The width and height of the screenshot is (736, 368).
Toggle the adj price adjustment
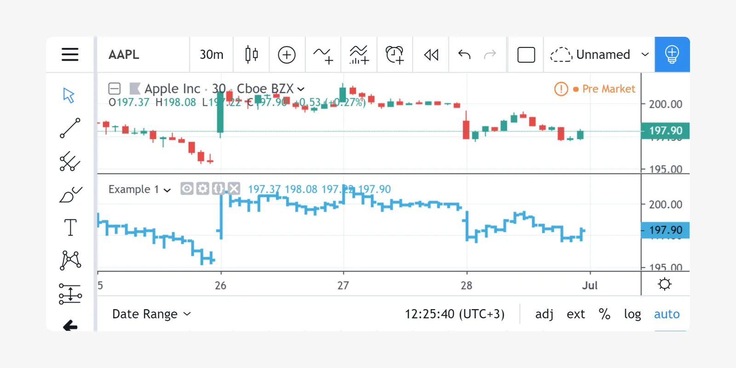[544, 314]
